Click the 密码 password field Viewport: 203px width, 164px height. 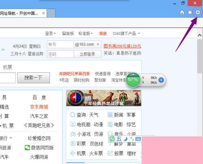point(60,54)
